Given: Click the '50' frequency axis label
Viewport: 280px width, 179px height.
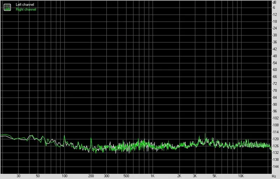Looking at the screenshot, I should (38, 176).
